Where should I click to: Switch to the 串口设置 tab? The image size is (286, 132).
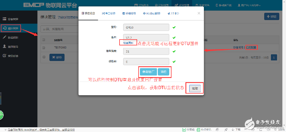tap(109, 13)
